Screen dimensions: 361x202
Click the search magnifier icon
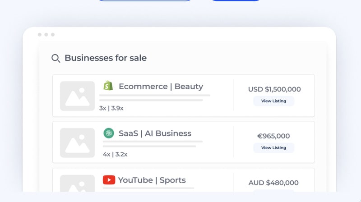pyautogui.click(x=56, y=58)
